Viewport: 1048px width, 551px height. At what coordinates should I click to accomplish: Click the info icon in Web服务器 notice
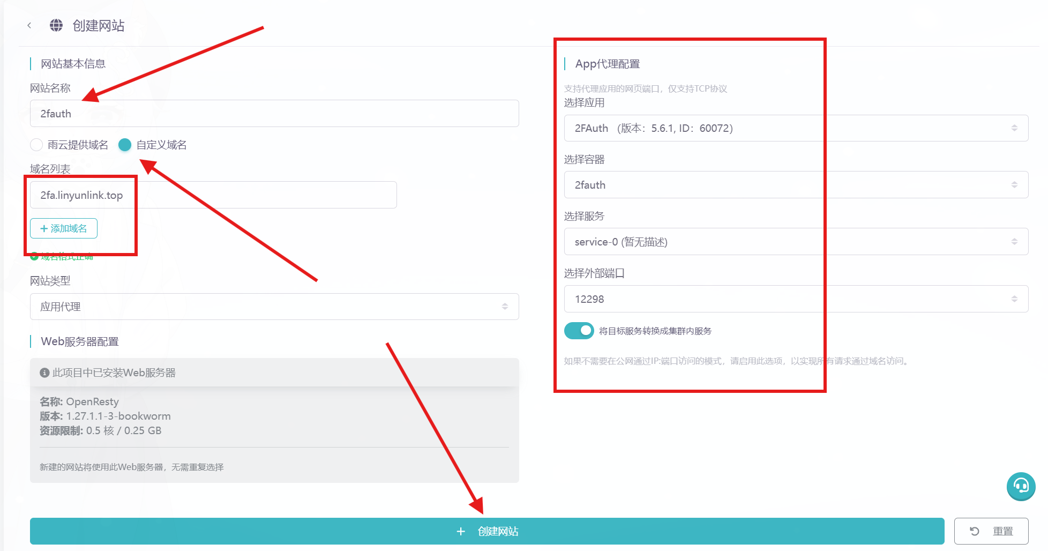tap(45, 373)
